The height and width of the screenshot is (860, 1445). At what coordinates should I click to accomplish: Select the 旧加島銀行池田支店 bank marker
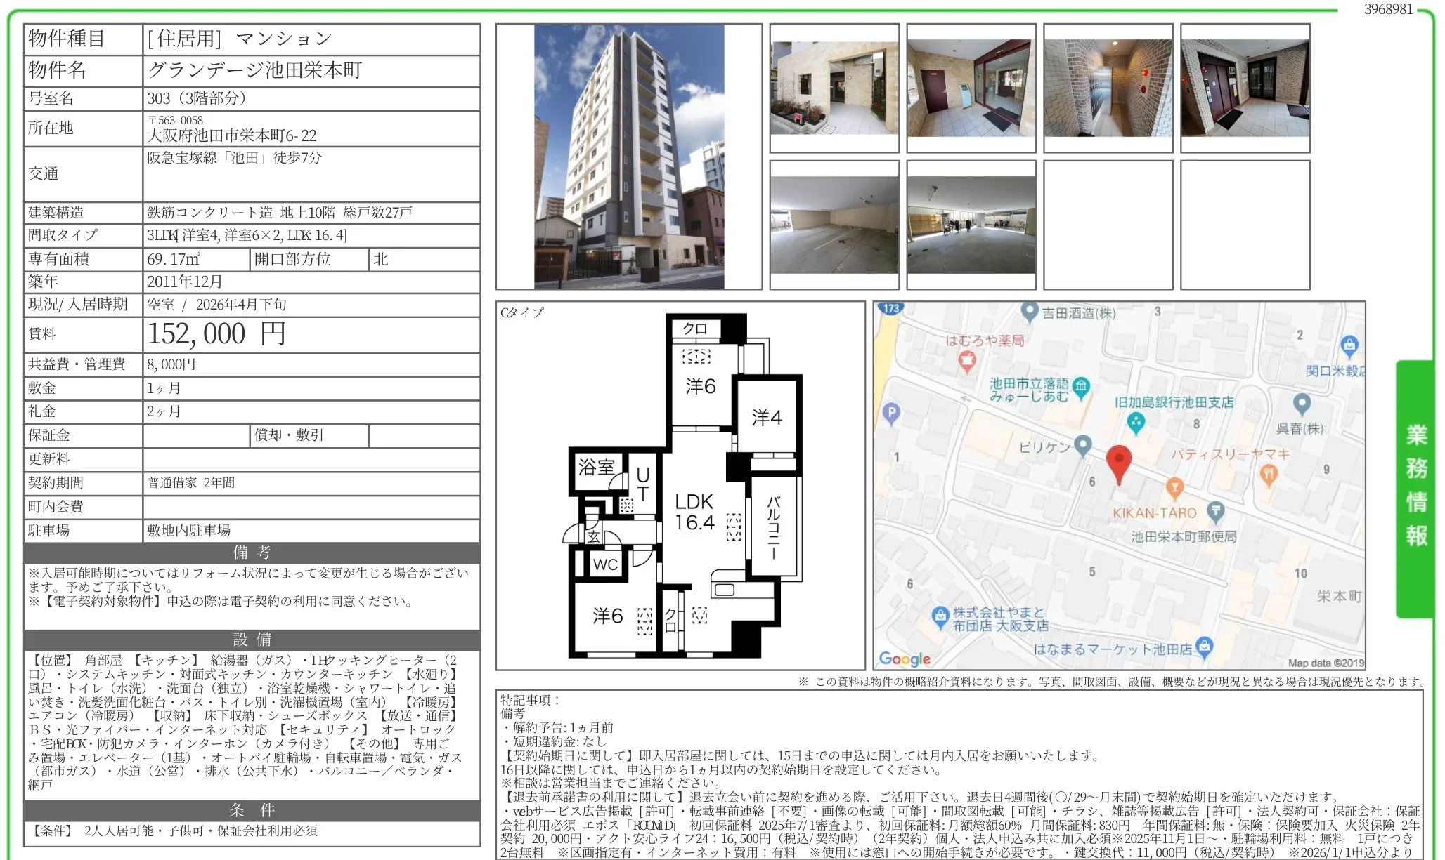point(1136,423)
